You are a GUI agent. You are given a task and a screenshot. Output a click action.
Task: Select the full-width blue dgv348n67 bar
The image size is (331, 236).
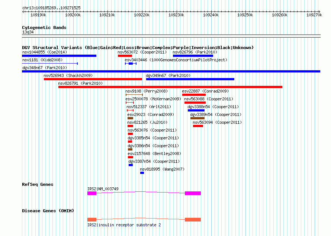(171, 71)
